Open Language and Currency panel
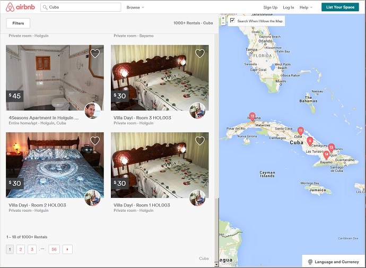 (x=334, y=262)
